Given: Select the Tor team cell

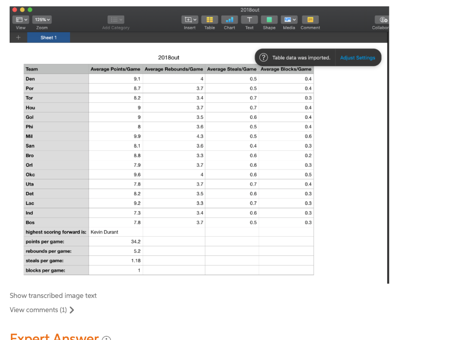Looking at the screenshot, I should click(x=56, y=98).
